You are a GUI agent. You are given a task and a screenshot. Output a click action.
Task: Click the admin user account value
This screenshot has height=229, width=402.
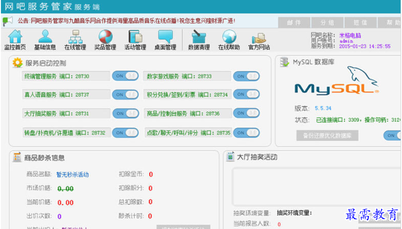click(x=346, y=41)
